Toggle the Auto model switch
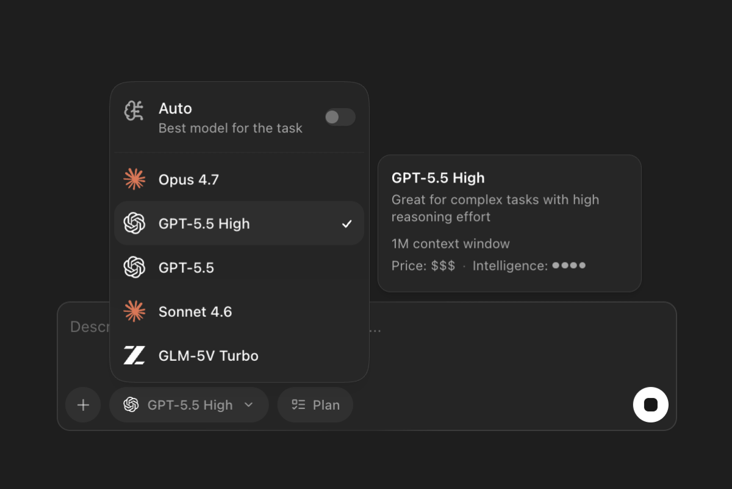The height and width of the screenshot is (489, 732). (340, 117)
